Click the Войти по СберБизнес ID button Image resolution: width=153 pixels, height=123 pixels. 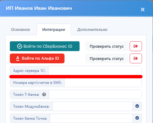45,46
